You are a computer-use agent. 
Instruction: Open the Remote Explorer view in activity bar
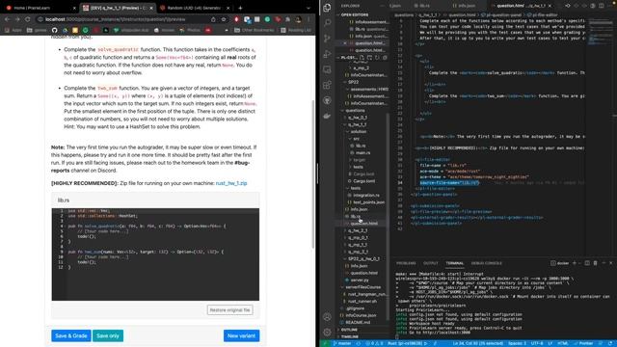327,69
